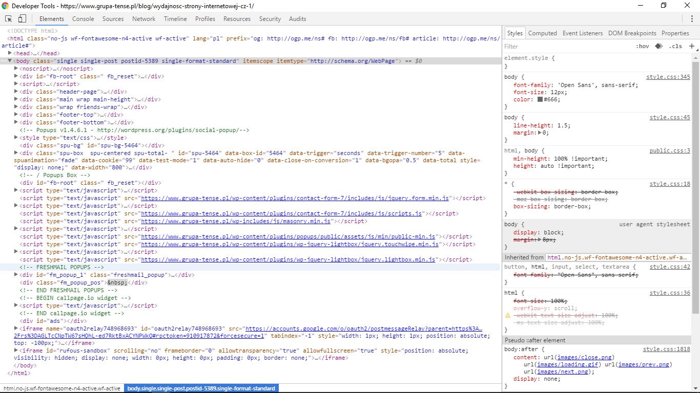Click the Filter styles input field
700x393 pixels.
(566, 46)
